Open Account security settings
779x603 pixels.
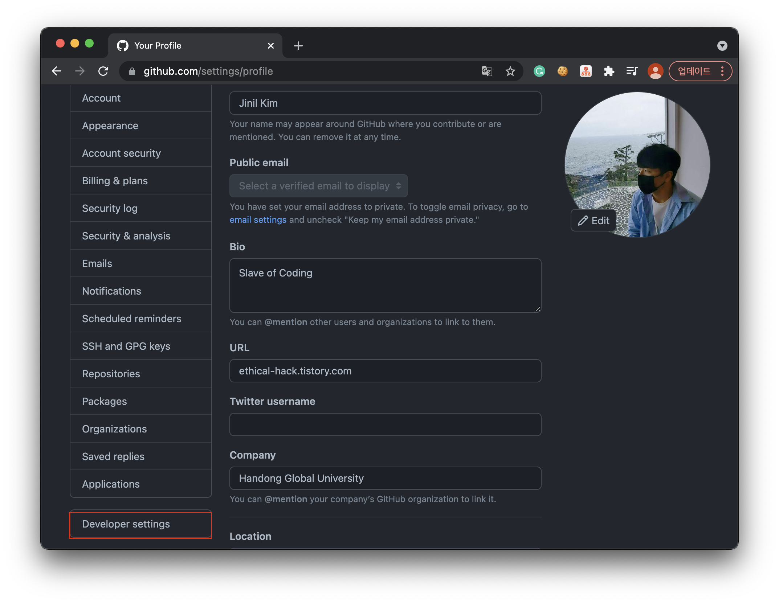141,153
